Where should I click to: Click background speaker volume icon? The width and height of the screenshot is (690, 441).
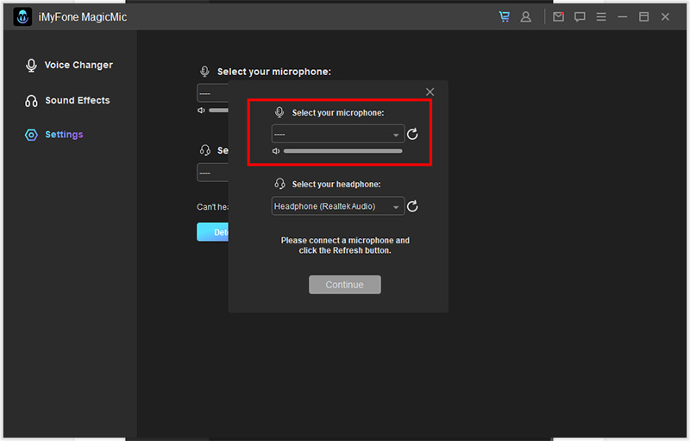[201, 110]
